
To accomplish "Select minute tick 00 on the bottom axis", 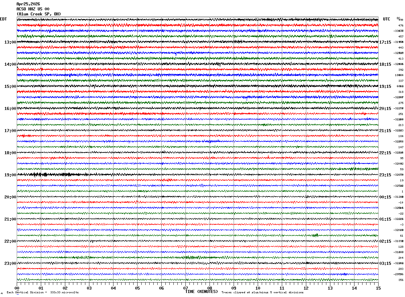I will (x=17, y=288).
